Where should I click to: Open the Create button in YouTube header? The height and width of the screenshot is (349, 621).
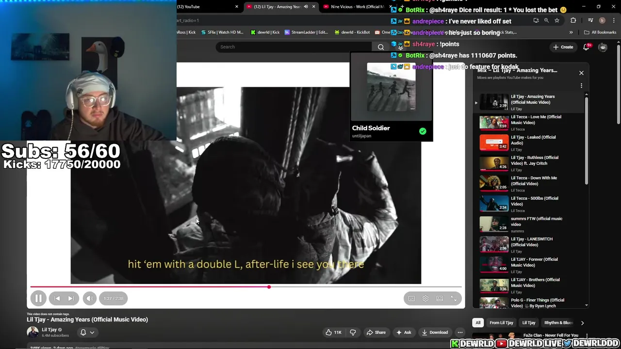click(x=563, y=47)
